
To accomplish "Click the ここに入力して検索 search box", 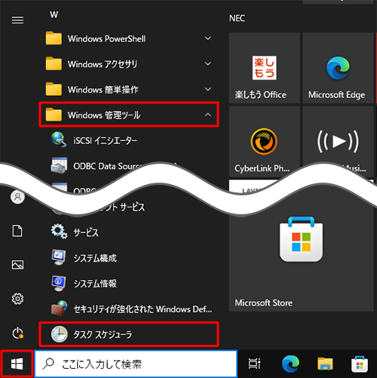I will click(136, 364).
